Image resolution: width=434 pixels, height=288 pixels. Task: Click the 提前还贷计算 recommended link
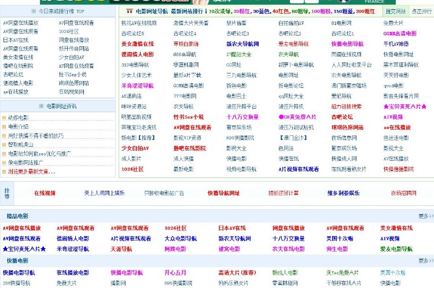[x=284, y=193]
